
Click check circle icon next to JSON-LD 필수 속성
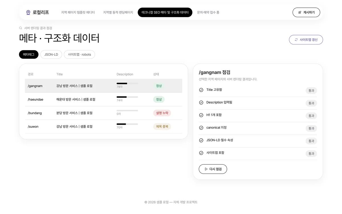click(x=201, y=140)
